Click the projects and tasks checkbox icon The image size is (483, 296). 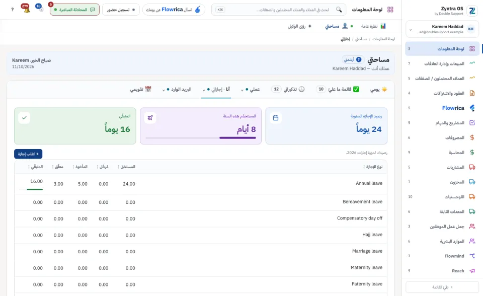[472, 123]
